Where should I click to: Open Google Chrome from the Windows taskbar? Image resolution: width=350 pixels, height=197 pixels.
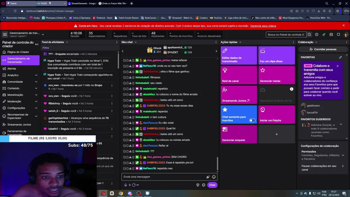coord(121,193)
